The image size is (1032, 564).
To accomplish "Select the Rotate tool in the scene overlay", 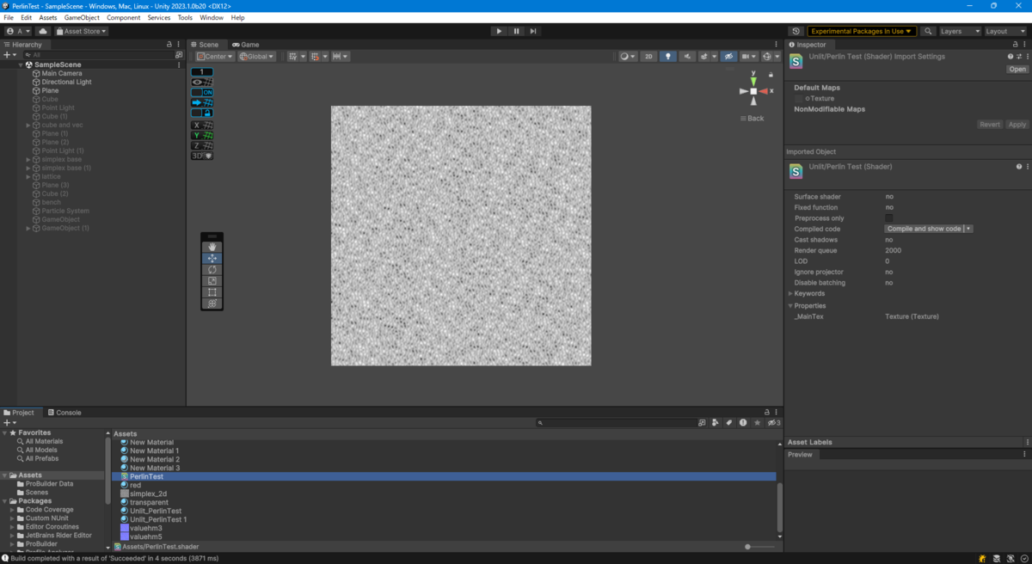I will tap(212, 270).
